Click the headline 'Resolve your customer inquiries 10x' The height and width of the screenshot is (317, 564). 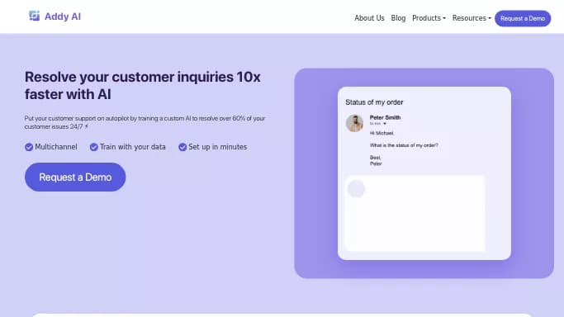click(x=142, y=77)
